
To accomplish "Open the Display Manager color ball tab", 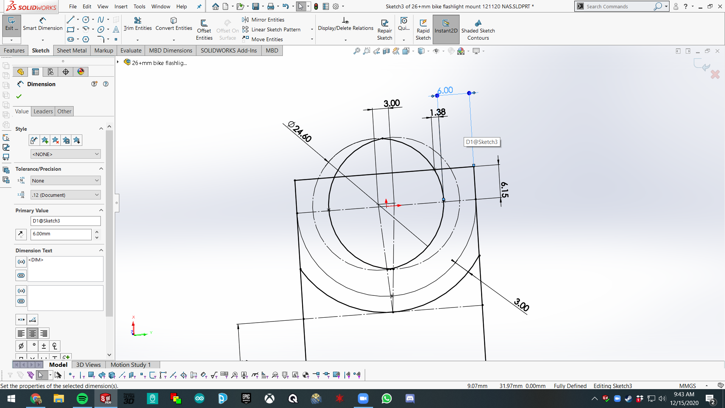I will pyautogui.click(x=81, y=72).
